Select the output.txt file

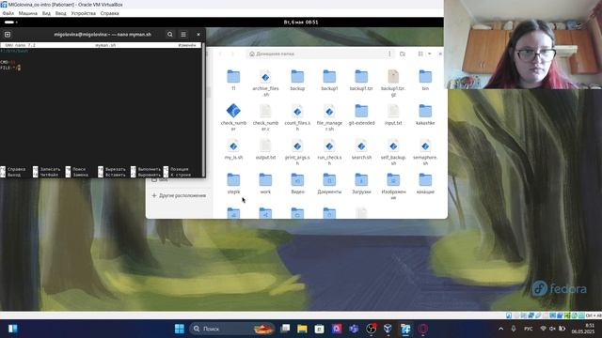265,149
